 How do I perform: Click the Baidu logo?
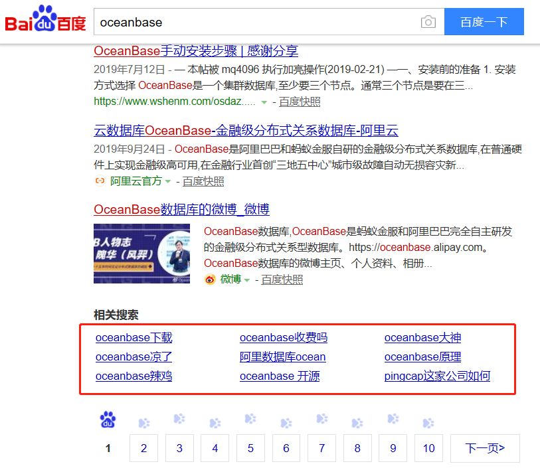click(x=45, y=19)
